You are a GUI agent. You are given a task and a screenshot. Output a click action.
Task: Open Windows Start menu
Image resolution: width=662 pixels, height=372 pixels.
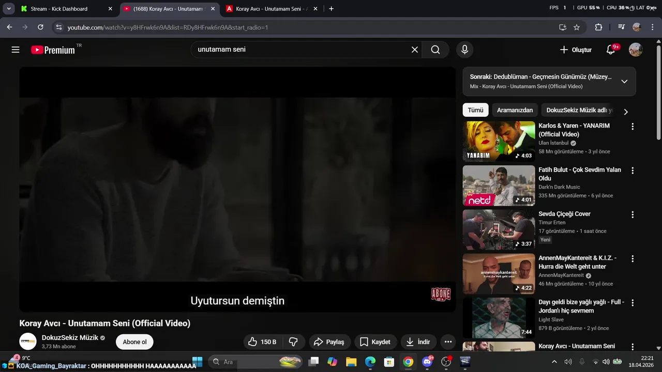pyautogui.click(x=198, y=362)
